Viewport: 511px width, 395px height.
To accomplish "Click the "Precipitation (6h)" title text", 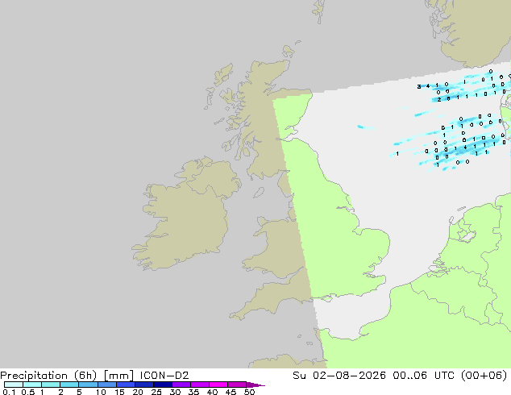I will [x=48, y=376].
